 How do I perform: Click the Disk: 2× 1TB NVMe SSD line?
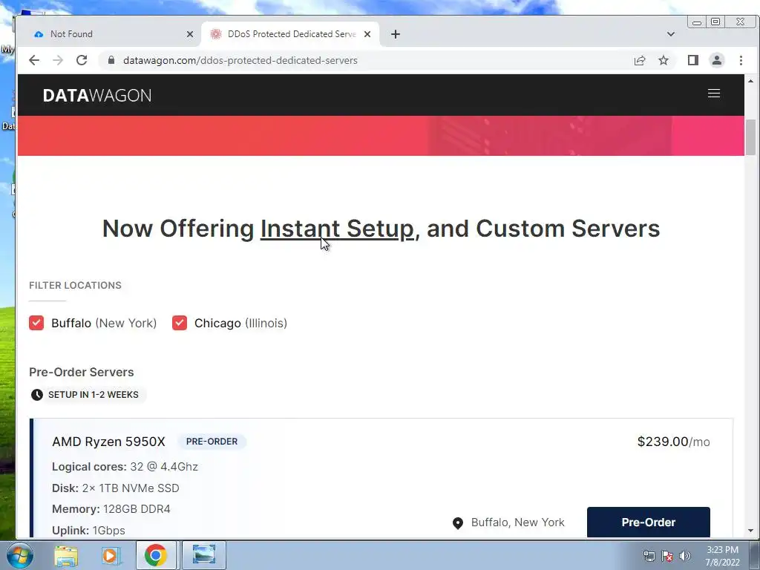[x=115, y=488]
